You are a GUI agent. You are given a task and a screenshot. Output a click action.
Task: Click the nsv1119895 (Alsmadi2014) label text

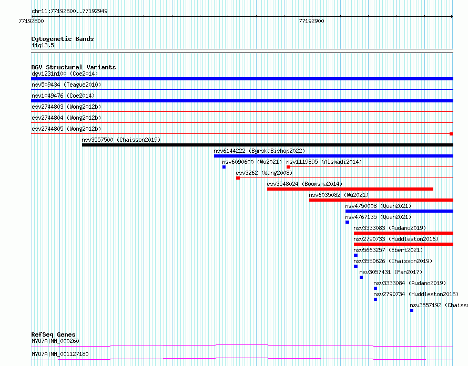click(x=324, y=162)
